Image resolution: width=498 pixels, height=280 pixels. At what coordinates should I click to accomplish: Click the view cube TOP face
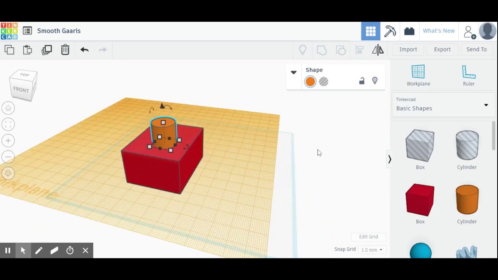point(25,75)
